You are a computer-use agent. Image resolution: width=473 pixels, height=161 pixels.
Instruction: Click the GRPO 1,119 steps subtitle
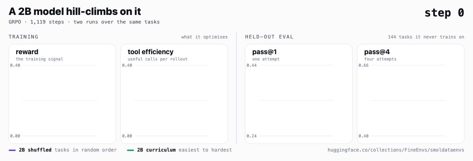point(84,22)
